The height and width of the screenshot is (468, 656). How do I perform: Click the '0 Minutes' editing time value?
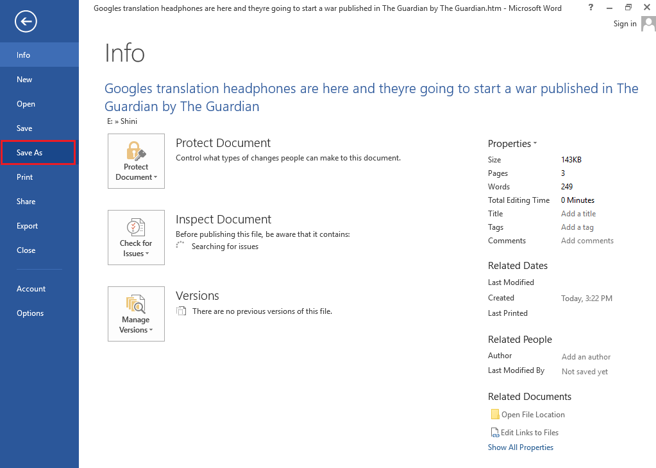[x=578, y=200]
